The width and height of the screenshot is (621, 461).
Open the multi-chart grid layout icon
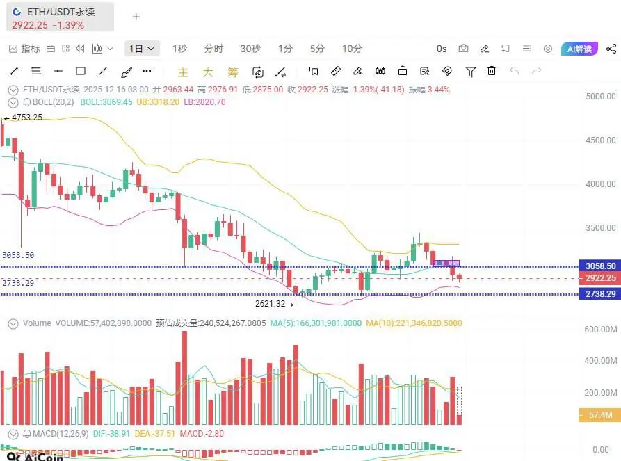[66, 49]
